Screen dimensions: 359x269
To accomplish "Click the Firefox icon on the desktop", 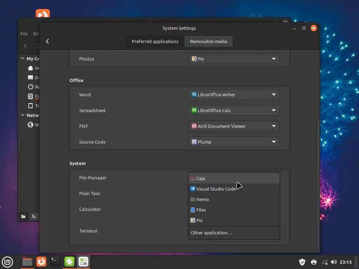I will [x=43, y=14].
